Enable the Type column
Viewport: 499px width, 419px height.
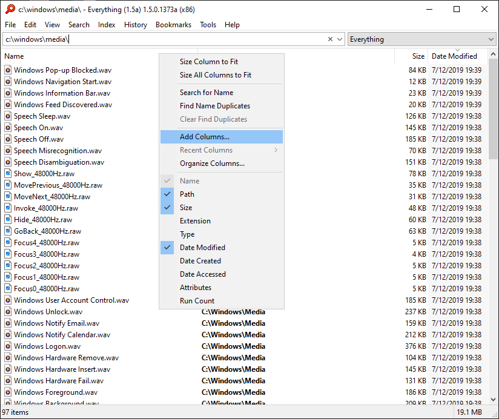[222, 234]
